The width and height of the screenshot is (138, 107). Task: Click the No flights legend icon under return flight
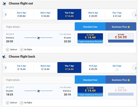pos(22,103)
